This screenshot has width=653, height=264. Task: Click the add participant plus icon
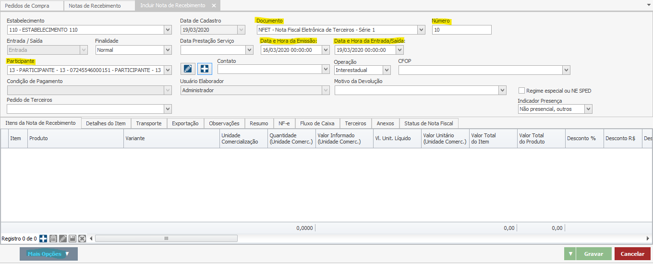coord(205,69)
